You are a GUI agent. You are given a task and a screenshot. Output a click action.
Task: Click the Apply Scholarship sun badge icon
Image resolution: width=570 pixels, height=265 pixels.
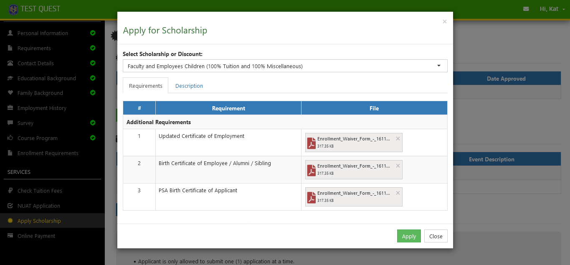(10, 221)
